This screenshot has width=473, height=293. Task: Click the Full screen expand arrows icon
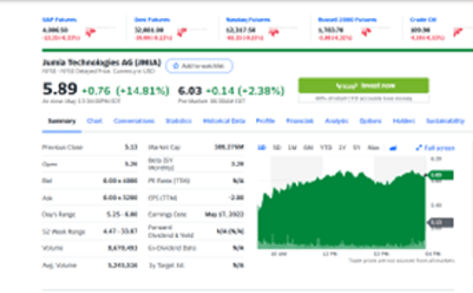pyautogui.click(x=420, y=147)
